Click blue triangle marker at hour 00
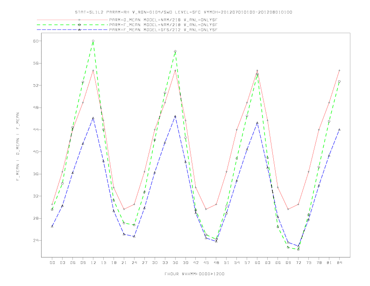Image resolution: width=370 pixels, height=286 pixels. [52, 226]
